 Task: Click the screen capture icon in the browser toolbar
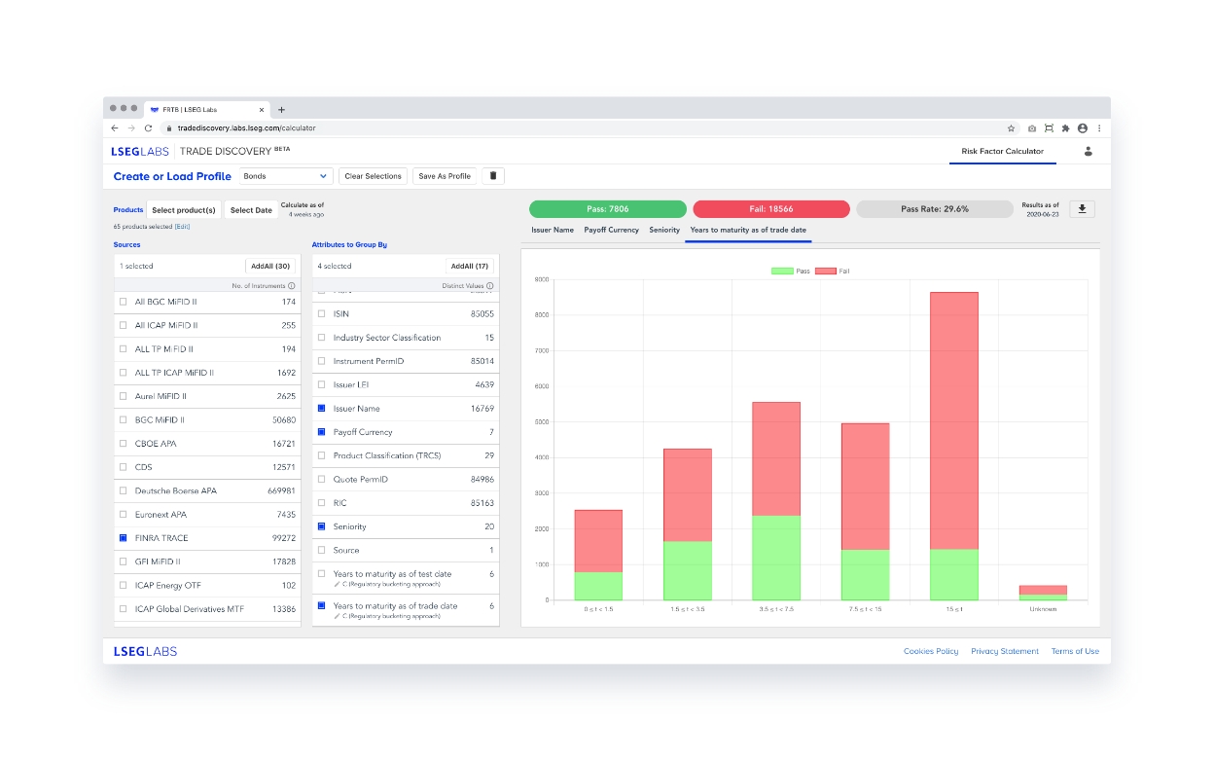click(1049, 127)
